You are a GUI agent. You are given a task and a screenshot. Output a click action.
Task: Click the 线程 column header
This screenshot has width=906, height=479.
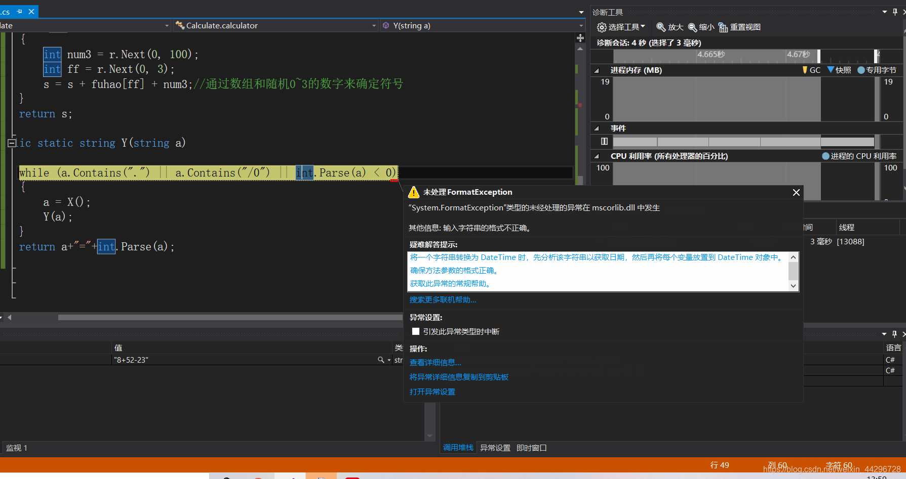pos(867,228)
